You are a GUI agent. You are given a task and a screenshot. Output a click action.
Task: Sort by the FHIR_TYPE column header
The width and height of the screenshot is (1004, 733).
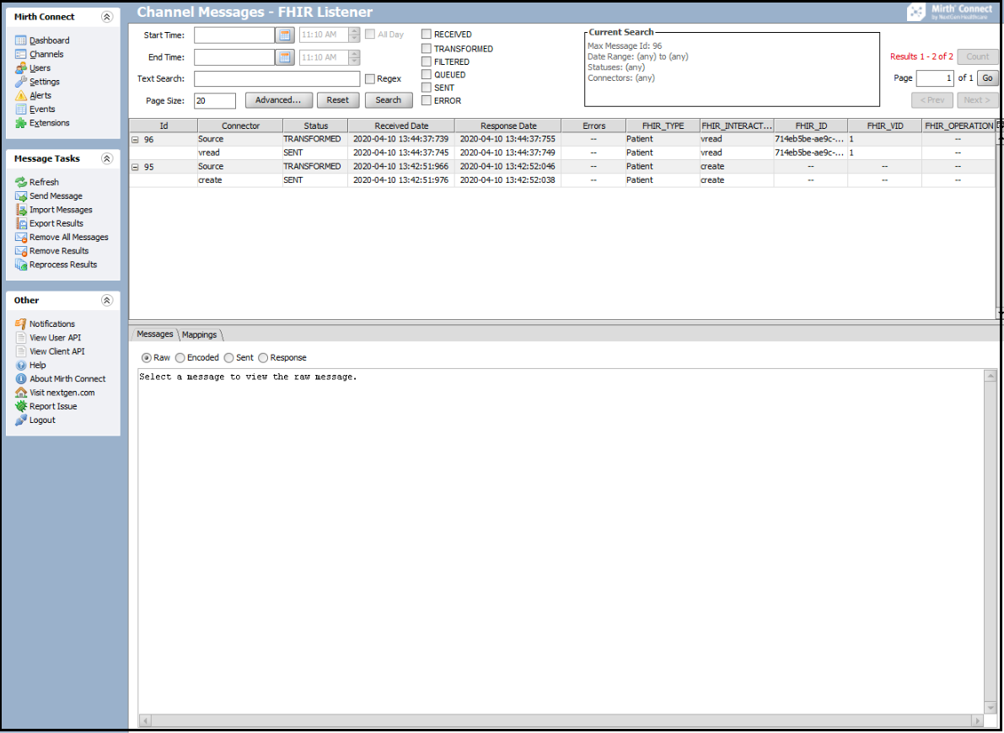(x=663, y=126)
